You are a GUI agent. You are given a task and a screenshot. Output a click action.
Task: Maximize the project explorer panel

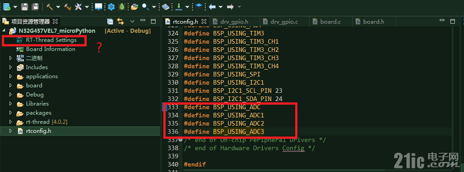pos(153,21)
